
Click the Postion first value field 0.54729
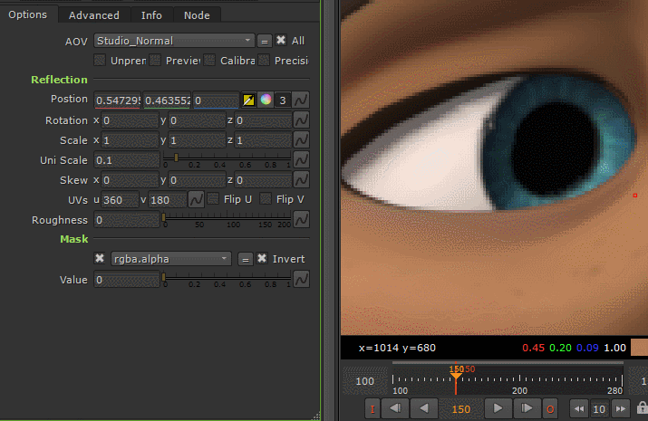pyautogui.click(x=118, y=100)
